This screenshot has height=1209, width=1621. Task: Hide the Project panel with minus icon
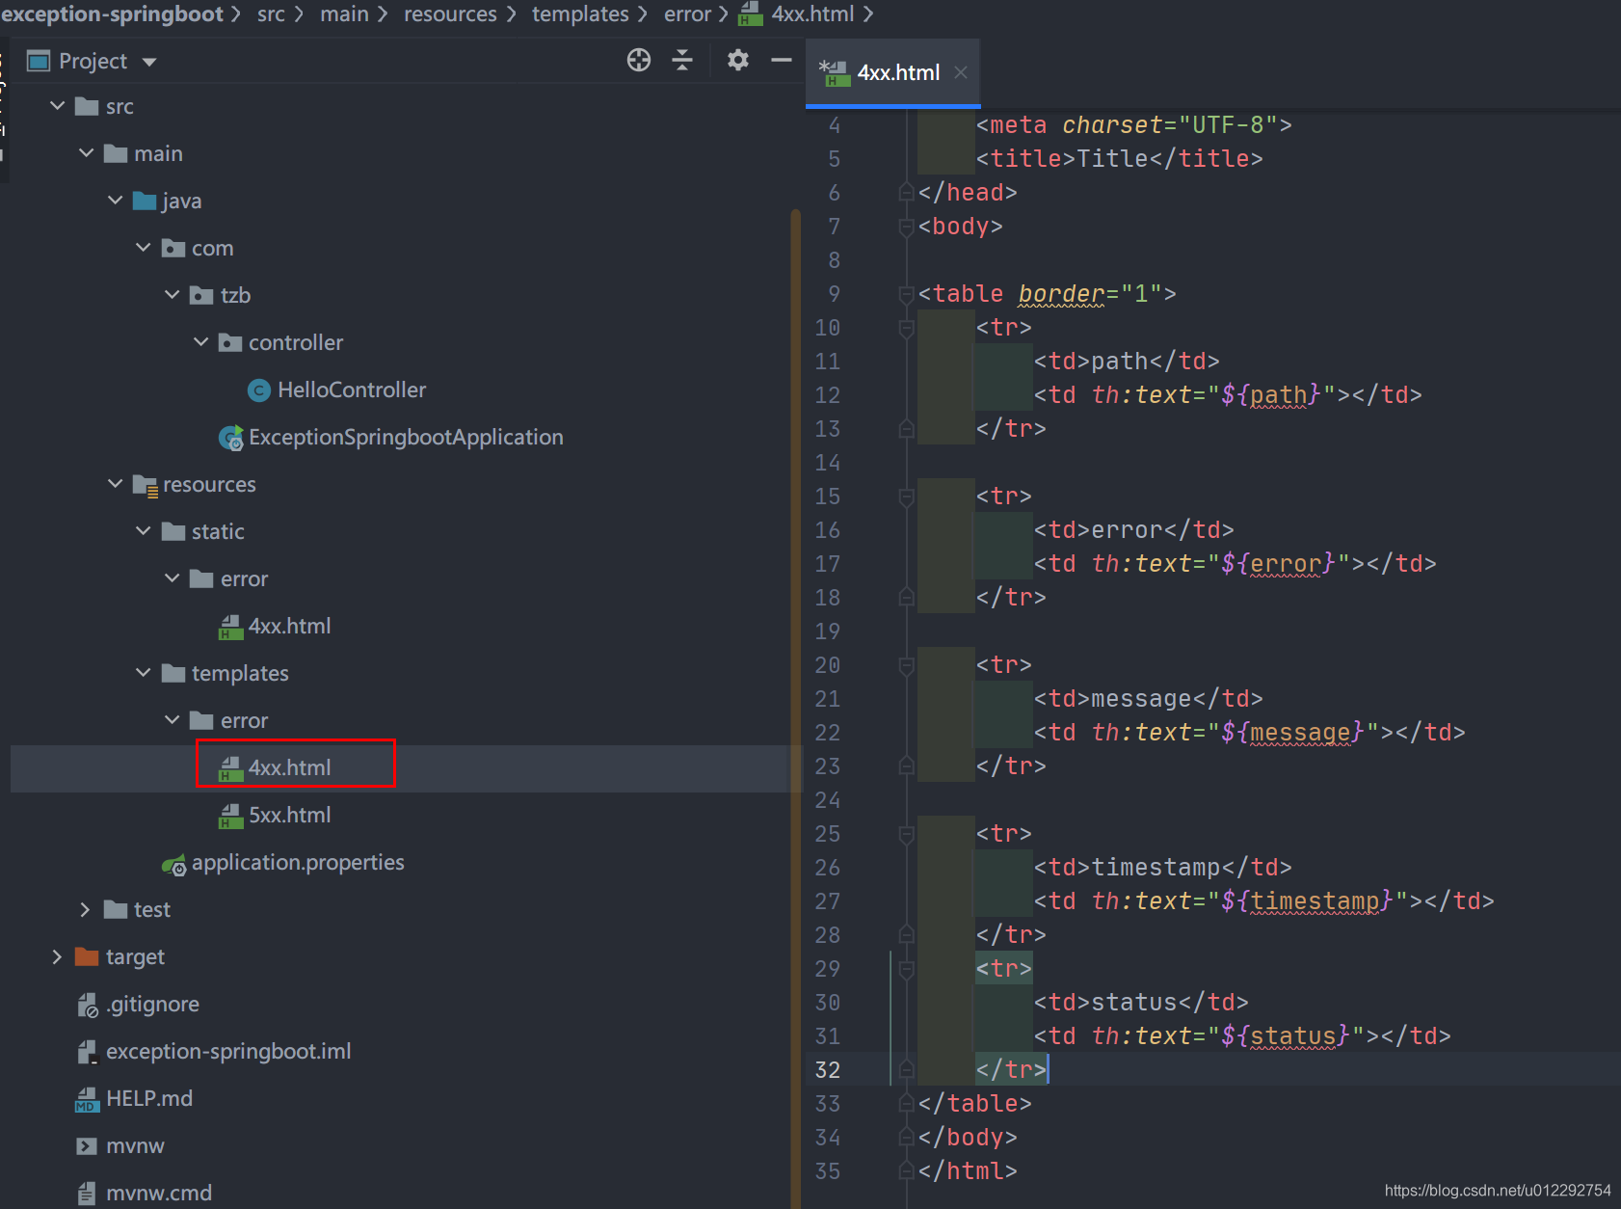click(782, 61)
